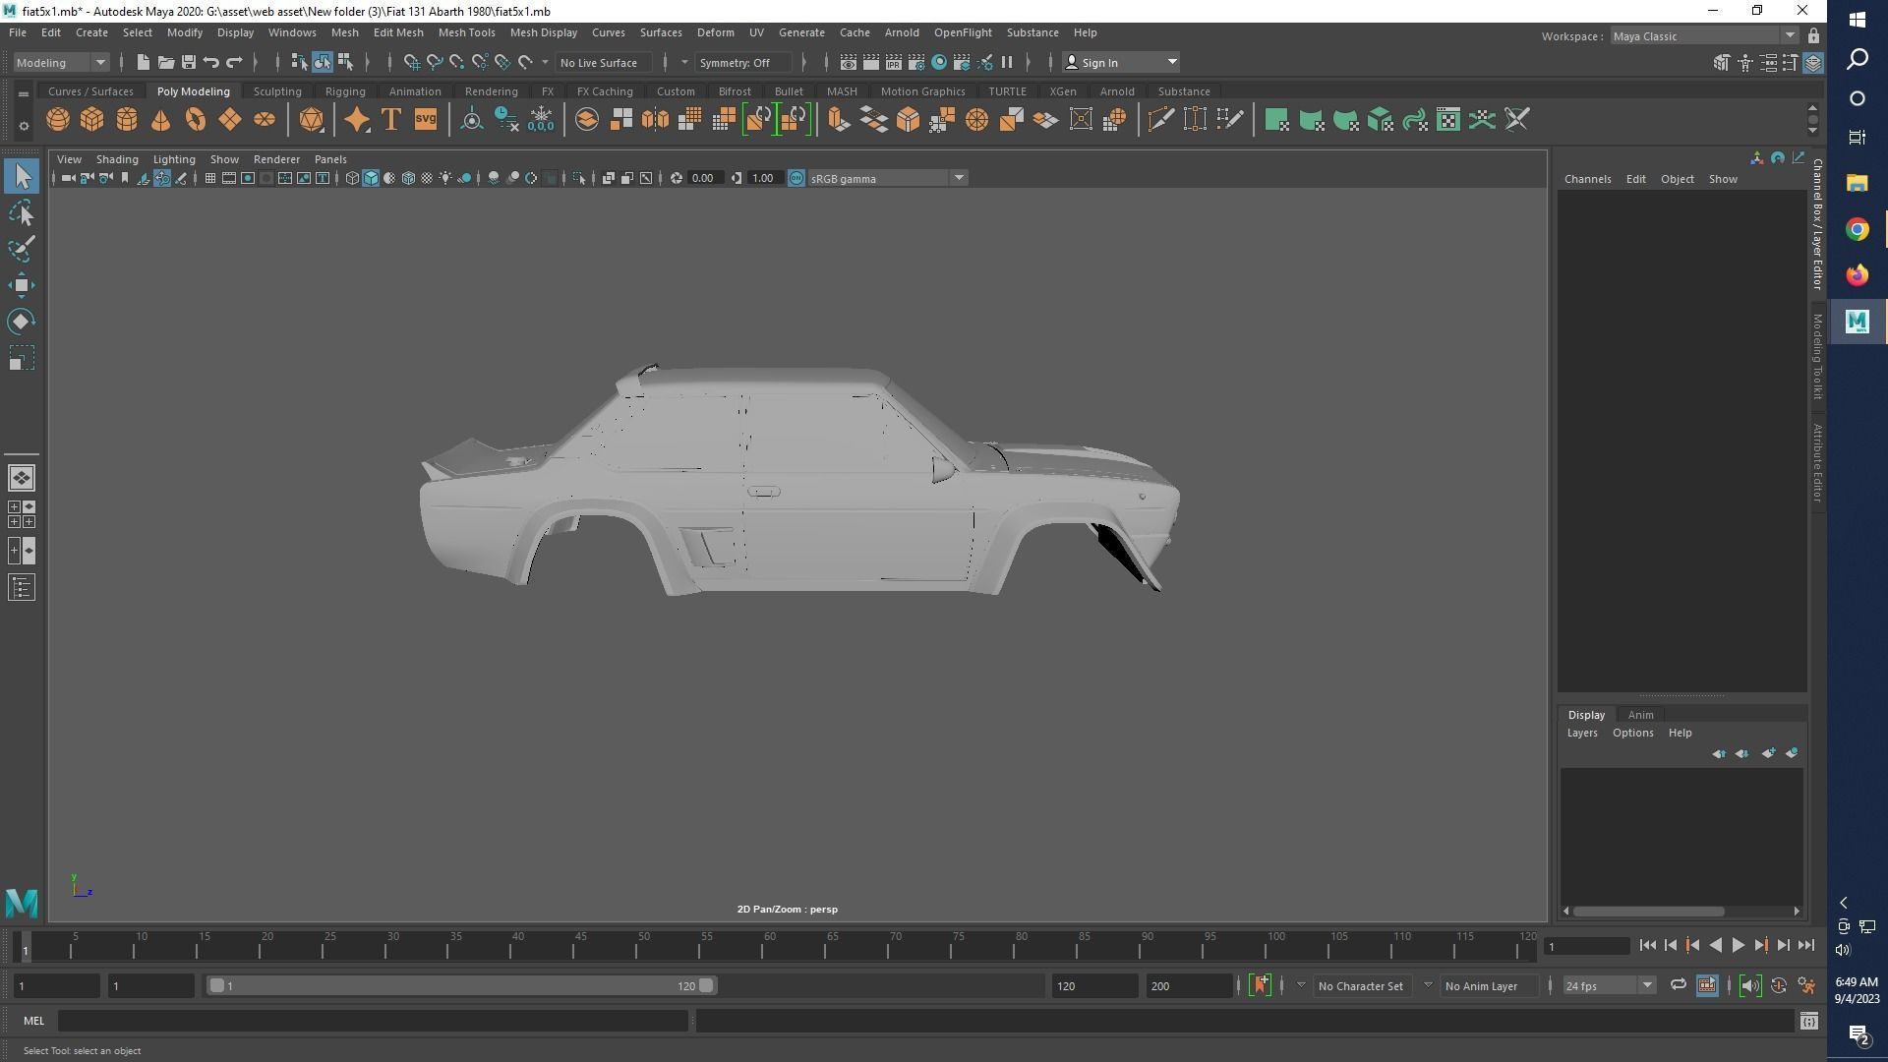Click Open Scene folder icon
Image resolution: width=1888 pixels, height=1062 pixels.
click(166, 62)
